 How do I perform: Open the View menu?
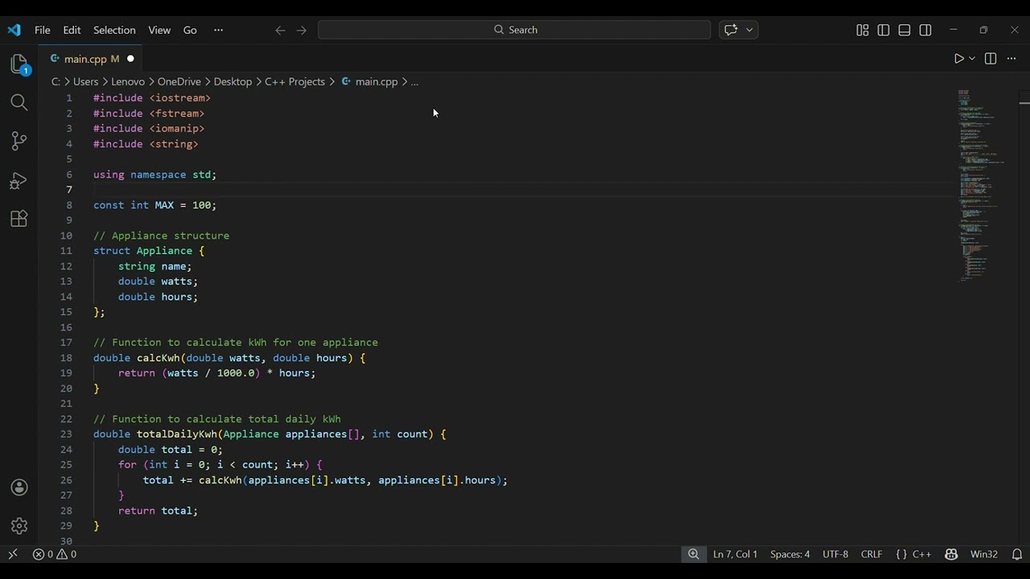tap(159, 30)
